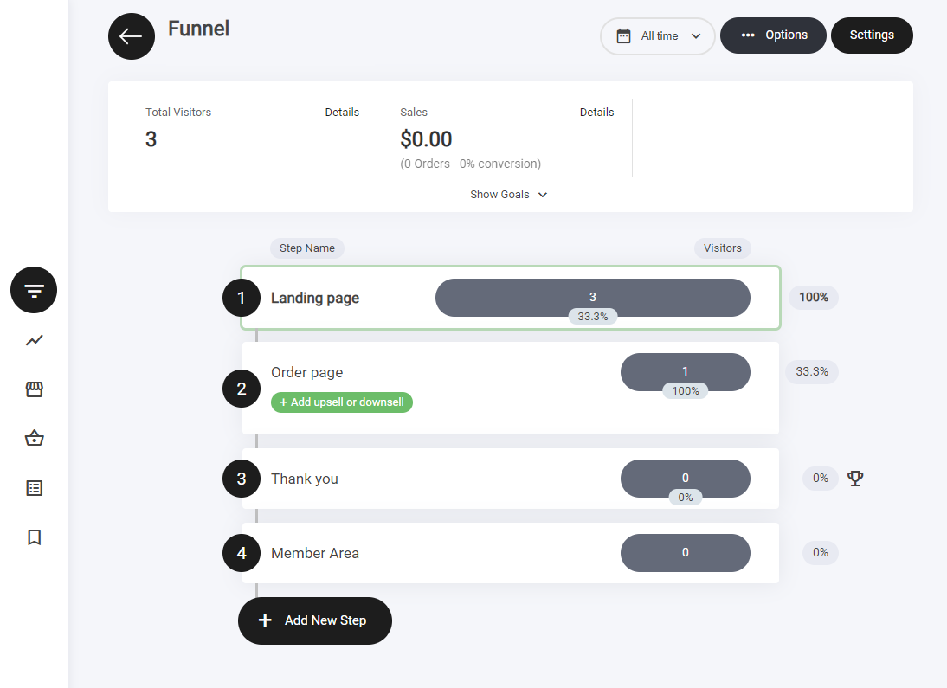Open the Thank you step
This screenshot has height=688, width=947.
pos(305,479)
